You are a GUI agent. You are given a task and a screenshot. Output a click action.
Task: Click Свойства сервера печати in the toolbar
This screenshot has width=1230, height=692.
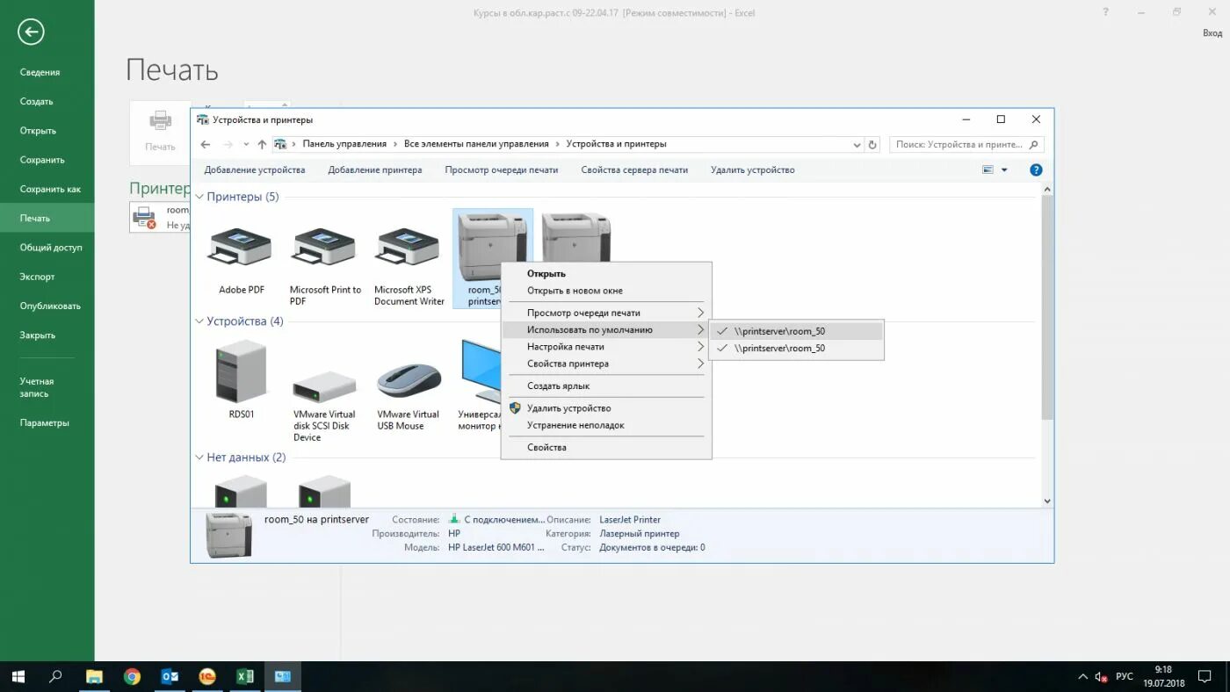click(634, 170)
